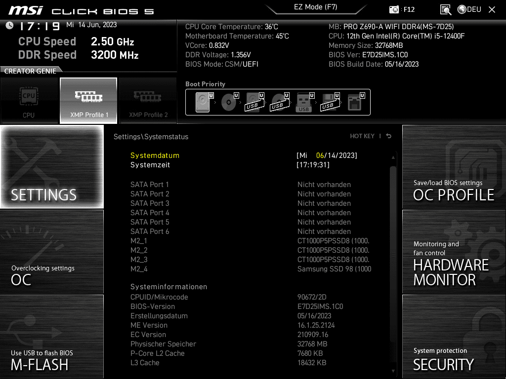Open the M-FLASH tile

[52, 336]
